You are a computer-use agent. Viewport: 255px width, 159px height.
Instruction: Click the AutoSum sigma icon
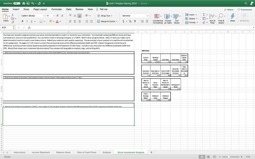204,15
